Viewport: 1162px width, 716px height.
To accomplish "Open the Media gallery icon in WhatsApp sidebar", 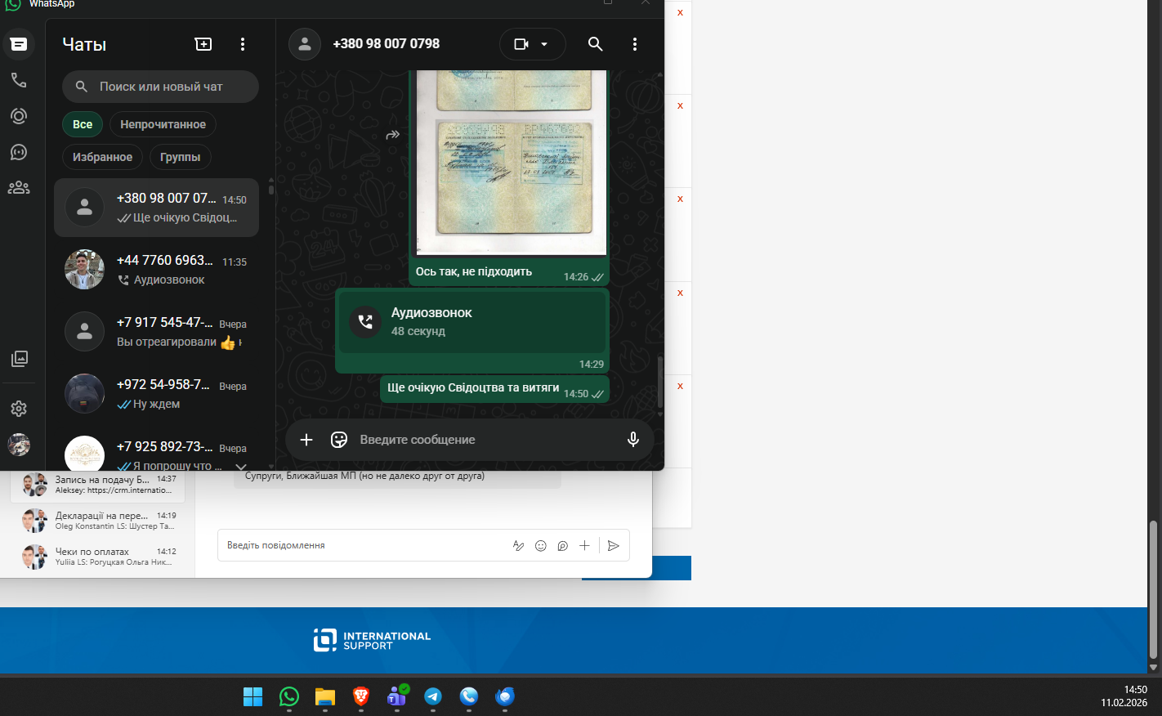I will (x=19, y=358).
